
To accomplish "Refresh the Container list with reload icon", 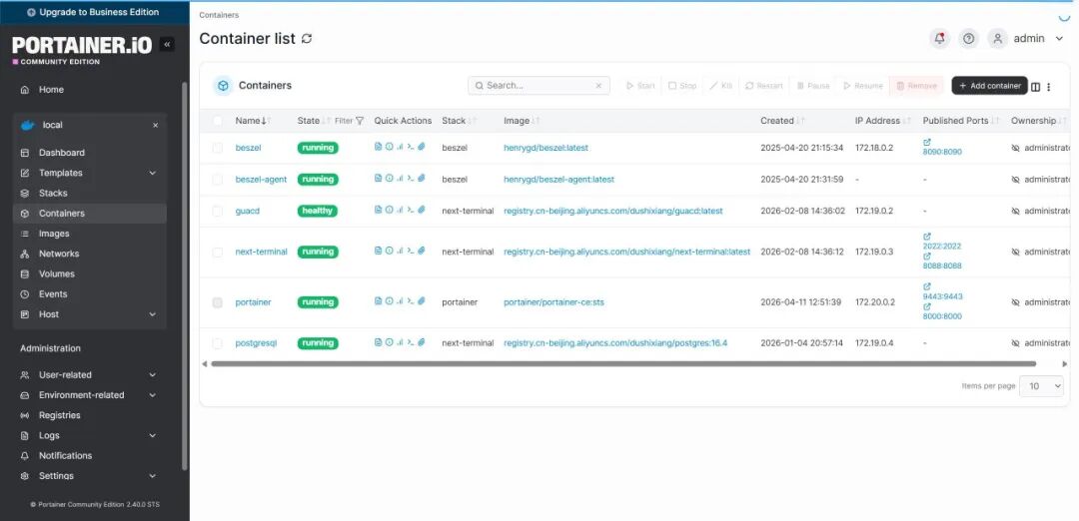I will click(307, 39).
